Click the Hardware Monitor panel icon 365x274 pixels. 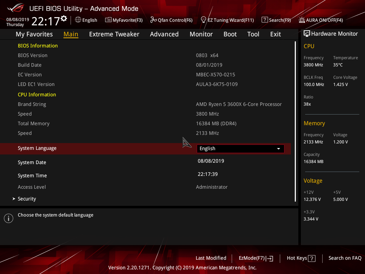coord(307,34)
